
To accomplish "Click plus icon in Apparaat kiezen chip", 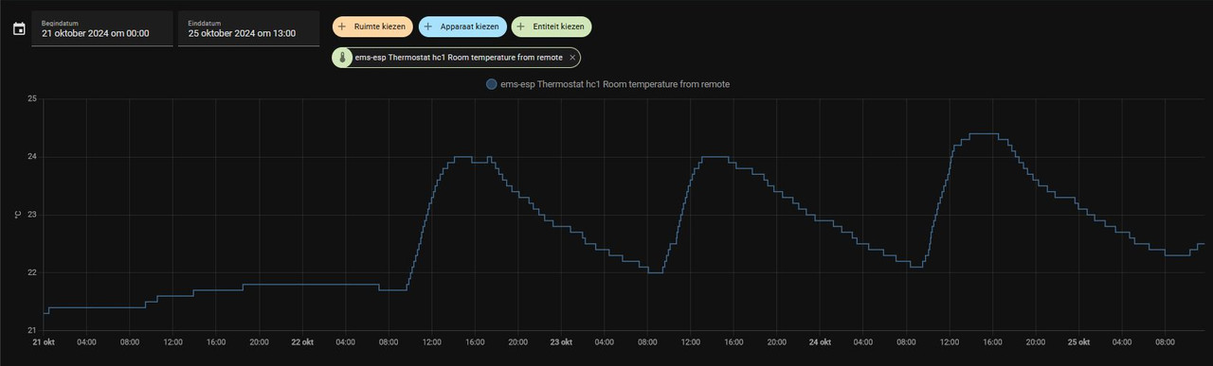I will (428, 26).
